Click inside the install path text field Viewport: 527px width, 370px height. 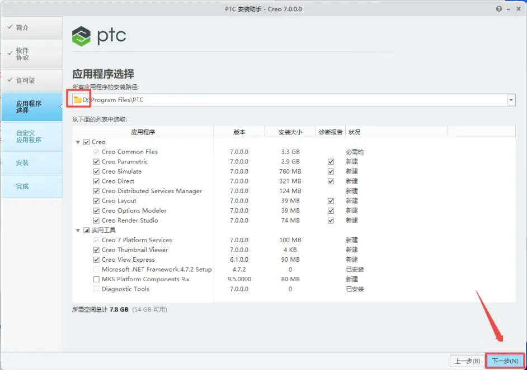click(224, 99)
